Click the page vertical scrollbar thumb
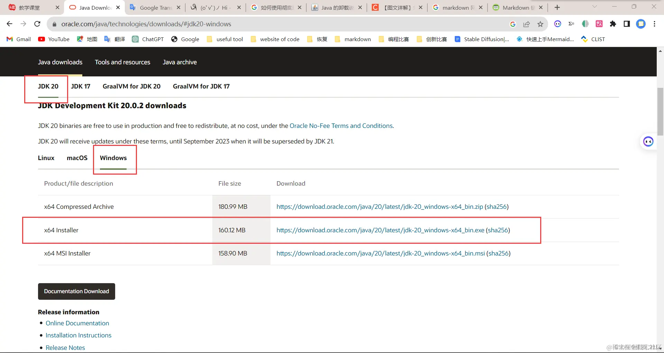 (x=660, y=112)
